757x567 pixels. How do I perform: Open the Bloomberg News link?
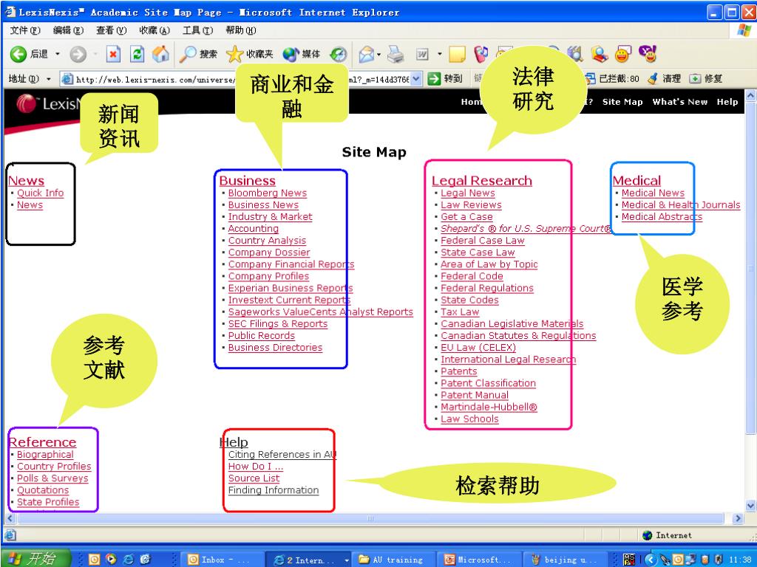coord(268,193)
